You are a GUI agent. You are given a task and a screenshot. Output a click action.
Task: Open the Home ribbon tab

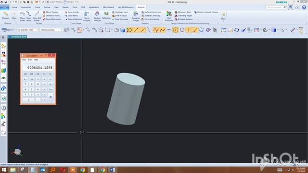pos(14,7)
